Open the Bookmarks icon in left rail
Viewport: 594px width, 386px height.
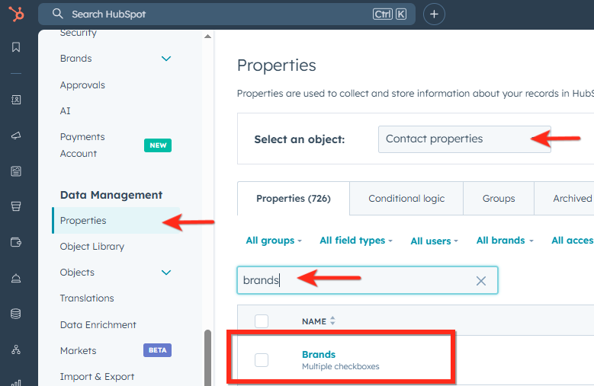pos(16,47)
